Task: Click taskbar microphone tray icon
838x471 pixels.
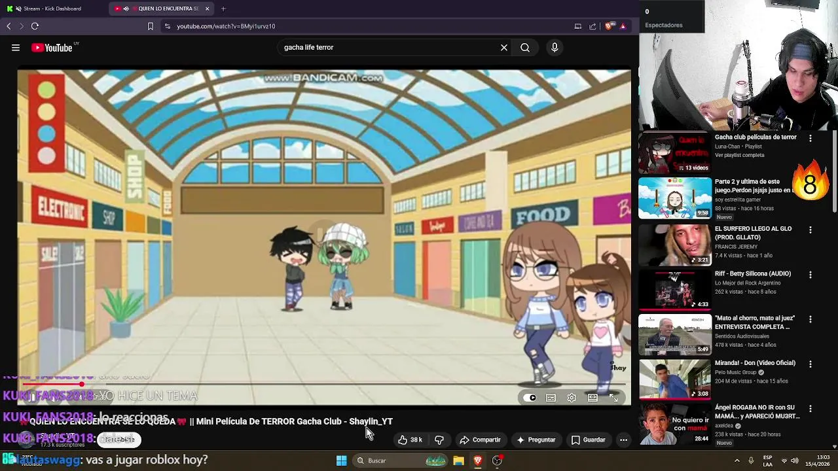Action: tap(751, 461)
